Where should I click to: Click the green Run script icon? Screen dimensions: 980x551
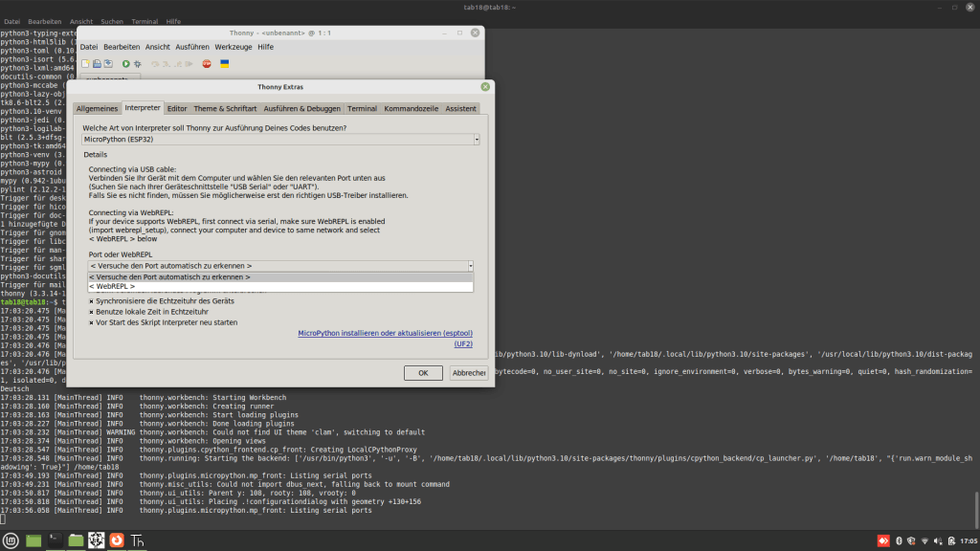[125, 64]
